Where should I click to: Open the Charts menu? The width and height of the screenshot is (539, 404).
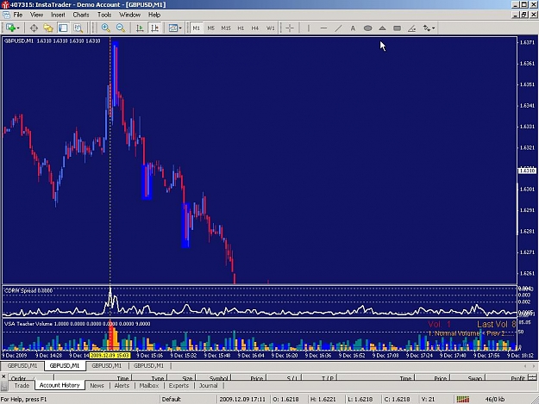click(81, 15)
